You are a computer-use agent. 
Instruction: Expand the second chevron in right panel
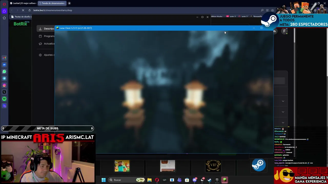283,112
